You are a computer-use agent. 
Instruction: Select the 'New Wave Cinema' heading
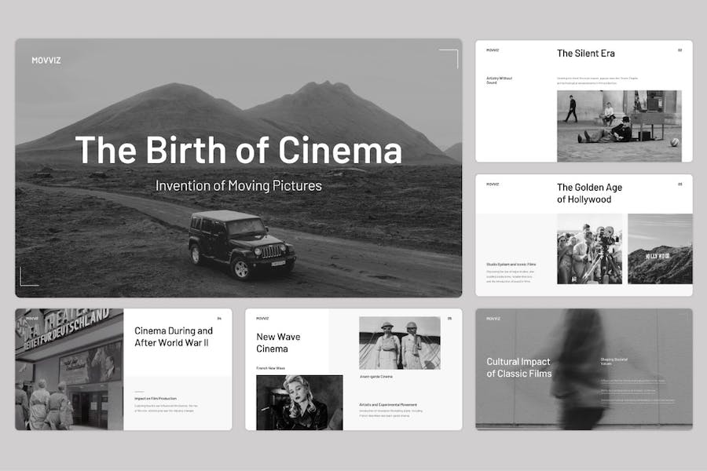coord(278,342)
